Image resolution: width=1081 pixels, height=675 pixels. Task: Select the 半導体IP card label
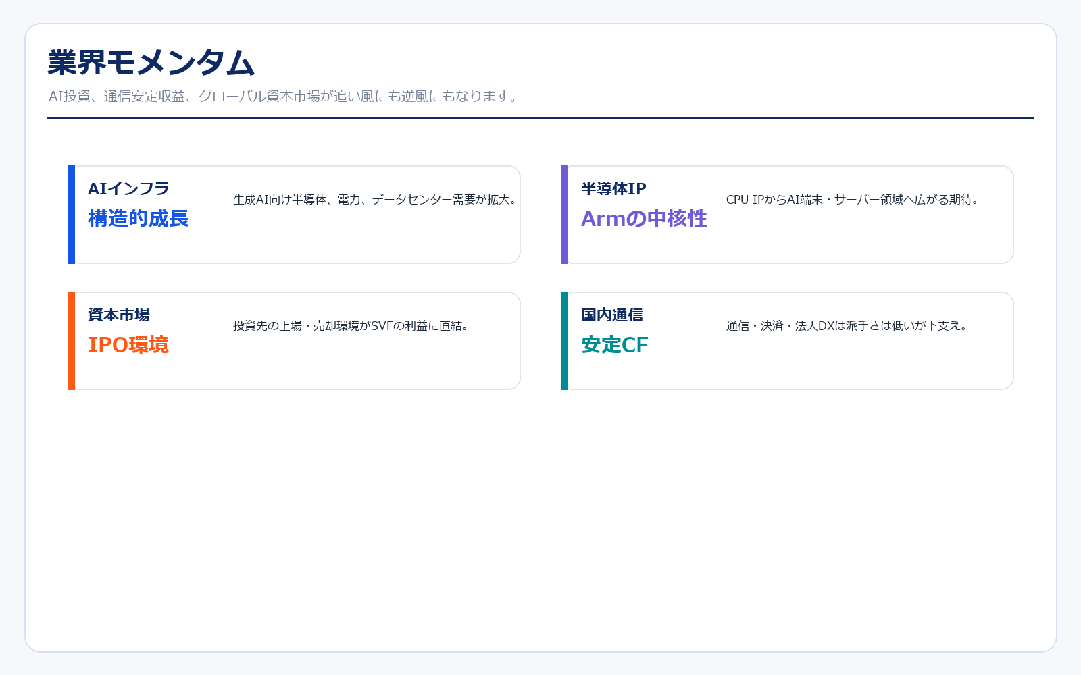pos(613,189)
